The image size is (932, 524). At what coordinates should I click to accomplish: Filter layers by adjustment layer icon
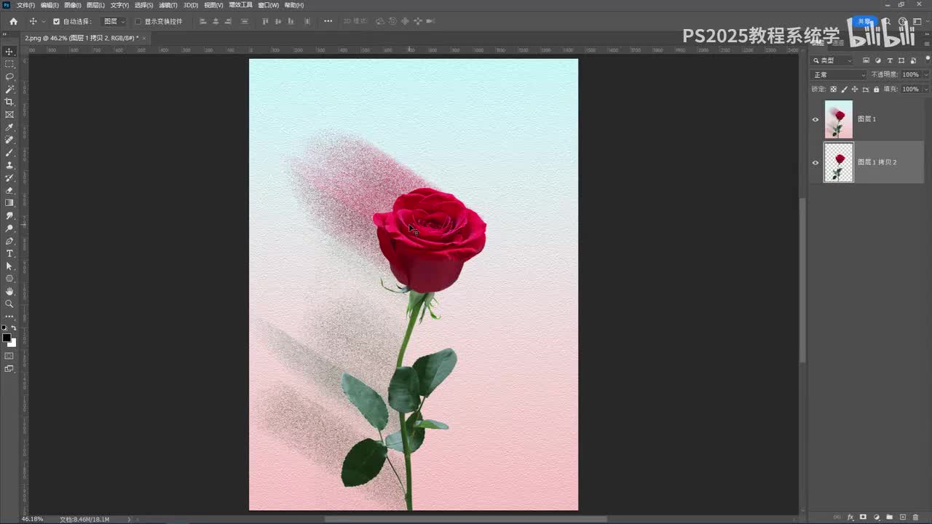[878, 60]
